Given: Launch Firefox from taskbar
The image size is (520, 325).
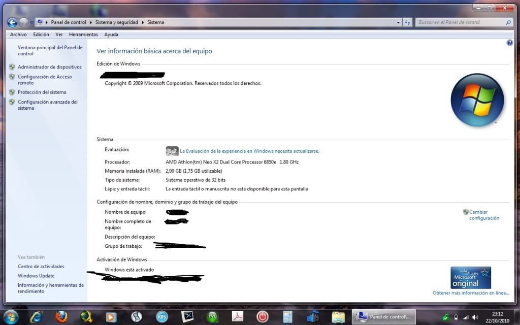Looking at the screenshot, I should [x=61, y=317].
